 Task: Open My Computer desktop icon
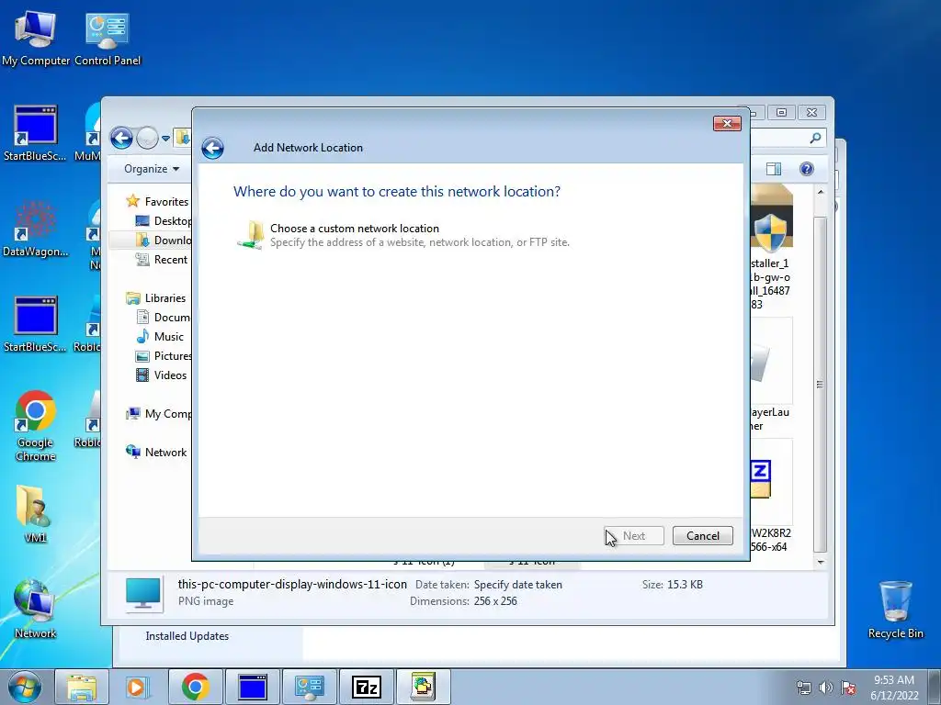[36, 39]
